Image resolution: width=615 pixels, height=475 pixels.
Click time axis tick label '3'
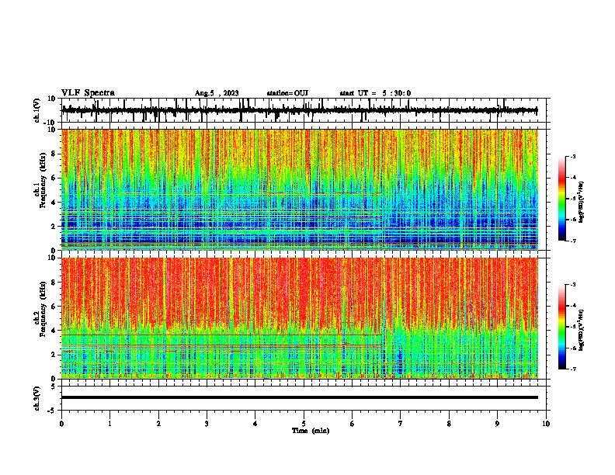pos(207,423)
